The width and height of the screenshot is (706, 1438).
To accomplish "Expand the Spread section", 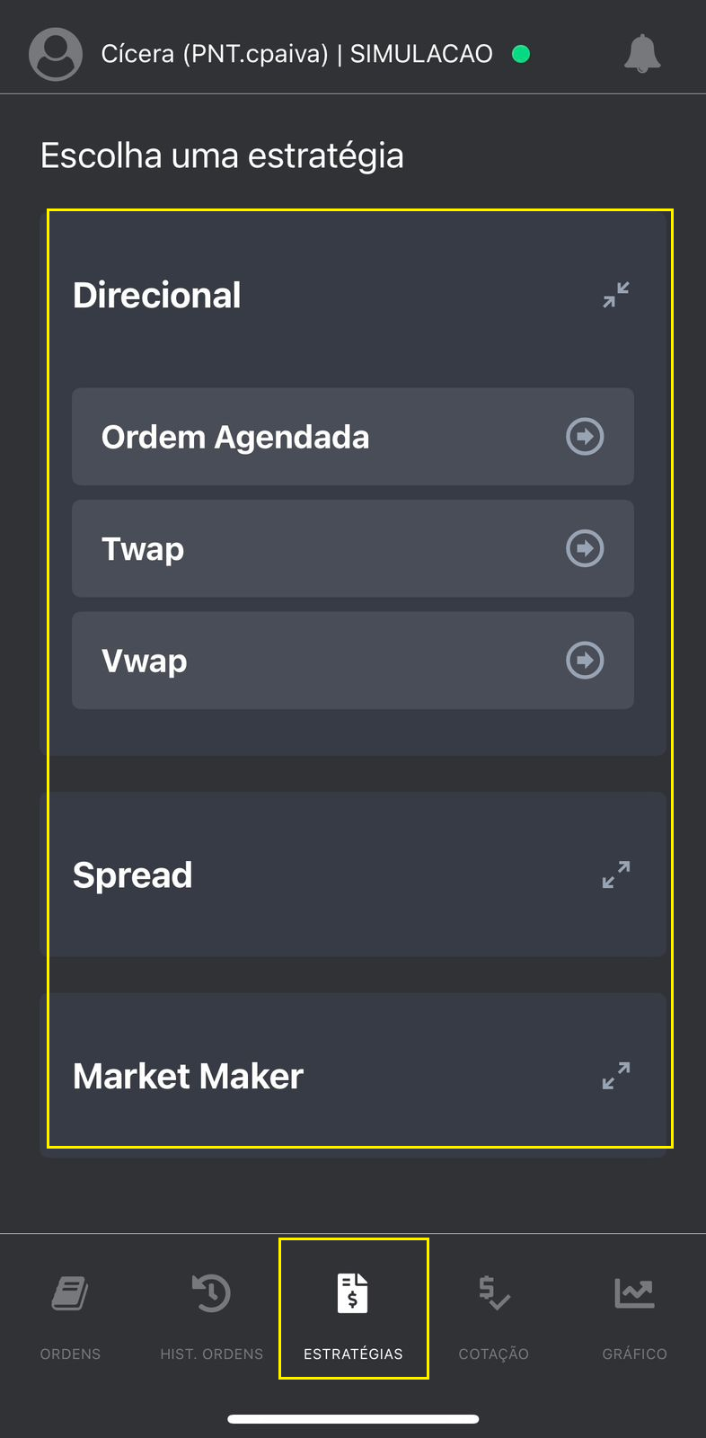I will tap(616, 874).
